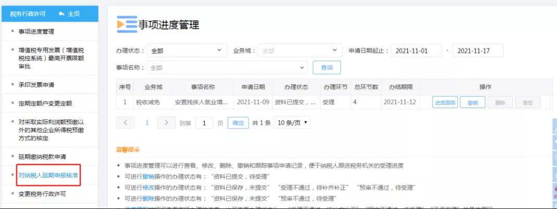
Task: Click the page jump number input
Action: point(204,123)
